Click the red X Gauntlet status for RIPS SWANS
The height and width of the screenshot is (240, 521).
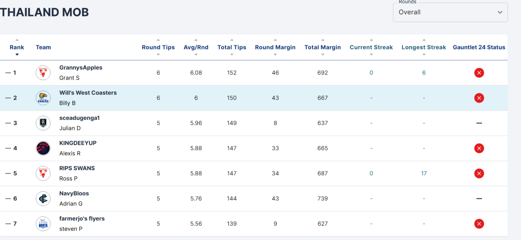[479, 173]
